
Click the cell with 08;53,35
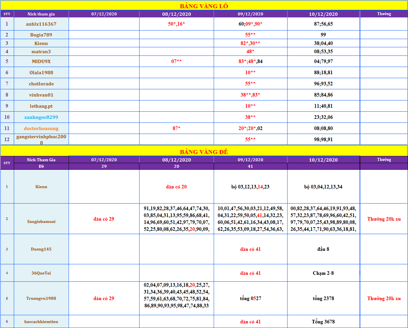click(323, 52)
